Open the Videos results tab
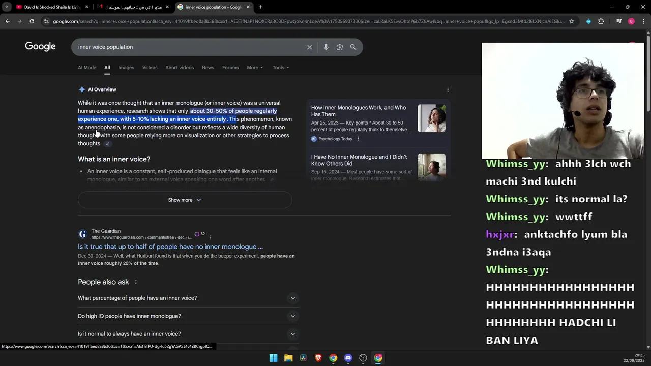This screenshot has width=651, height=366. click(x=150, y=68)
